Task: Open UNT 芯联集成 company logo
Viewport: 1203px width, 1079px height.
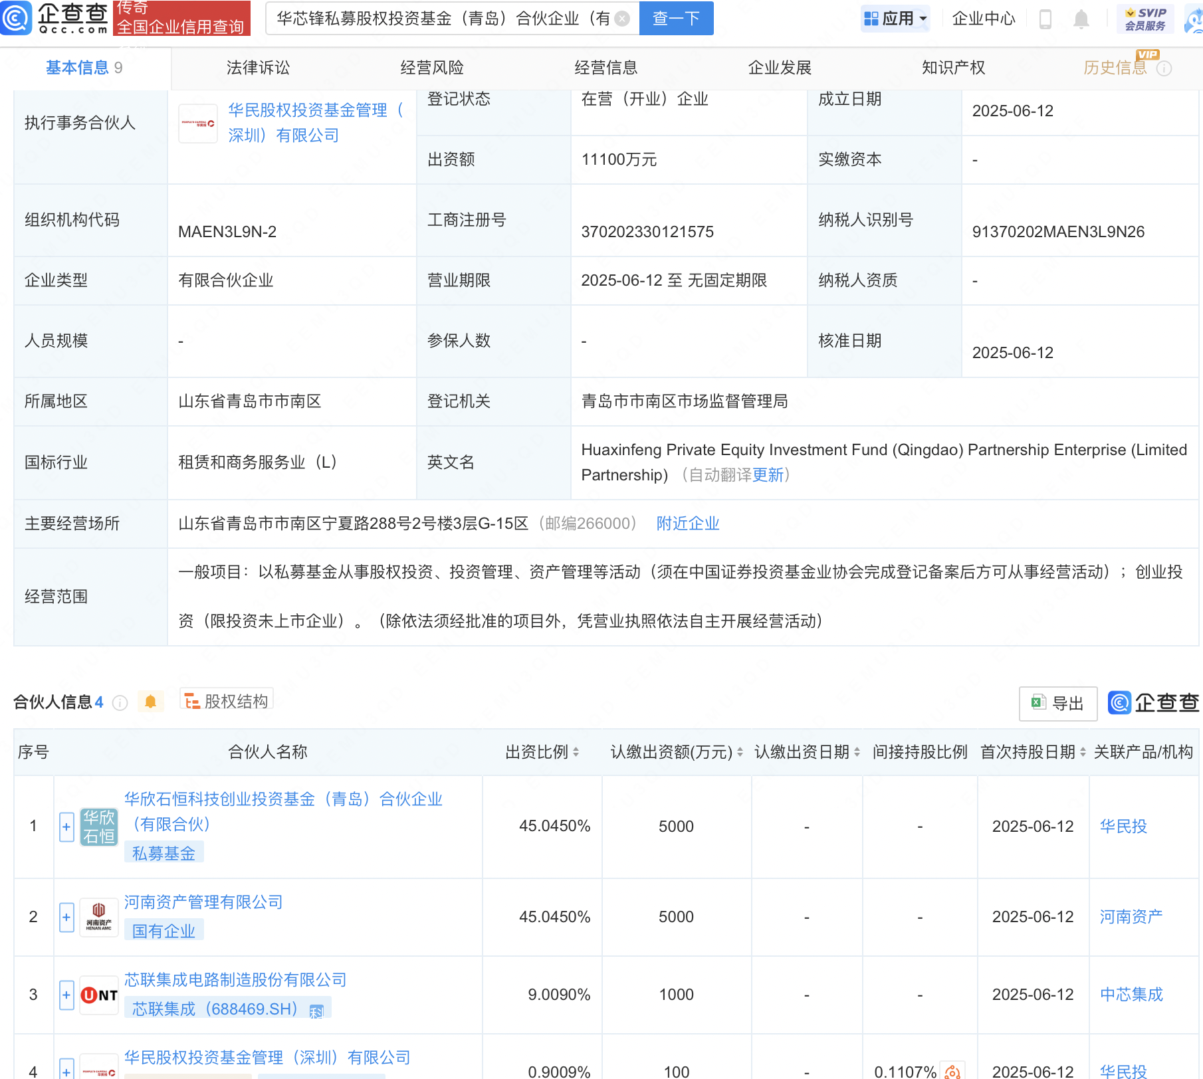Action: (x=99, y=995)
